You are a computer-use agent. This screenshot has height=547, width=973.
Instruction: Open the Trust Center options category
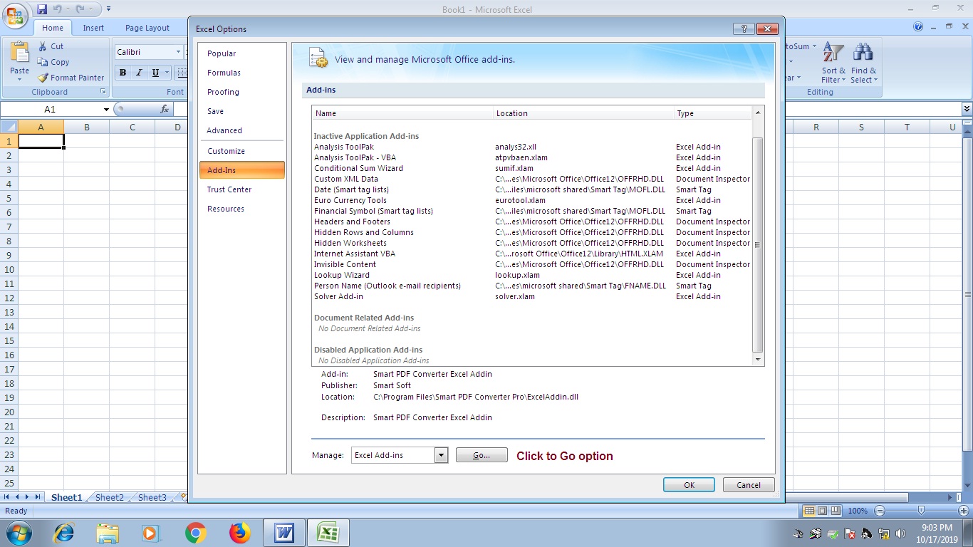point(242,189)
